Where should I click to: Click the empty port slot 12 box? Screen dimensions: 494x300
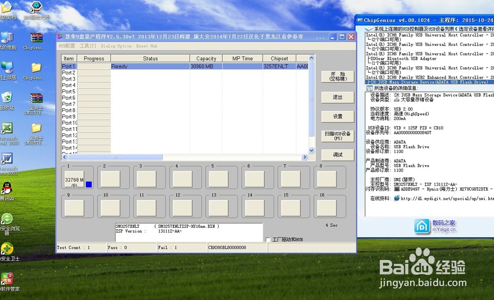click(x=183, y=208)
